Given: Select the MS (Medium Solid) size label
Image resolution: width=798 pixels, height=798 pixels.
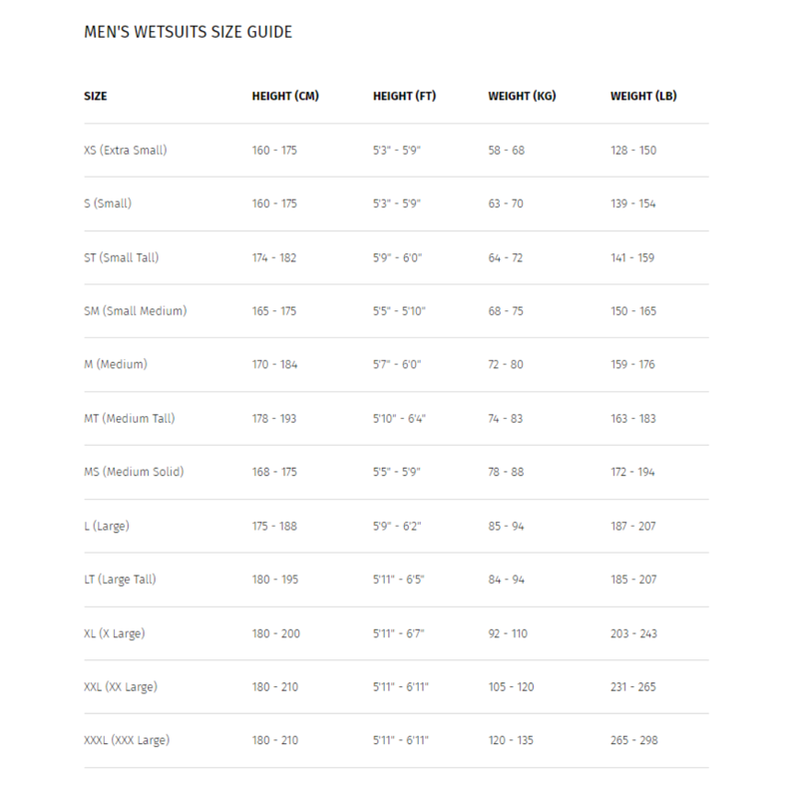Looking at the screenshot, I should pyautogui.click(x=134, y=472).
